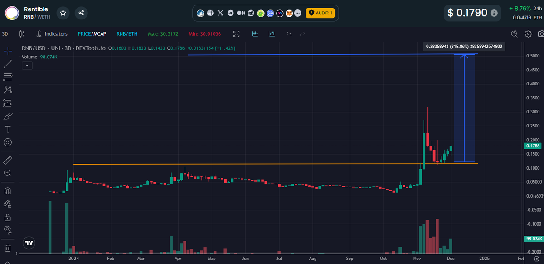Open the CoinGecko listing icon

(261, 14)
